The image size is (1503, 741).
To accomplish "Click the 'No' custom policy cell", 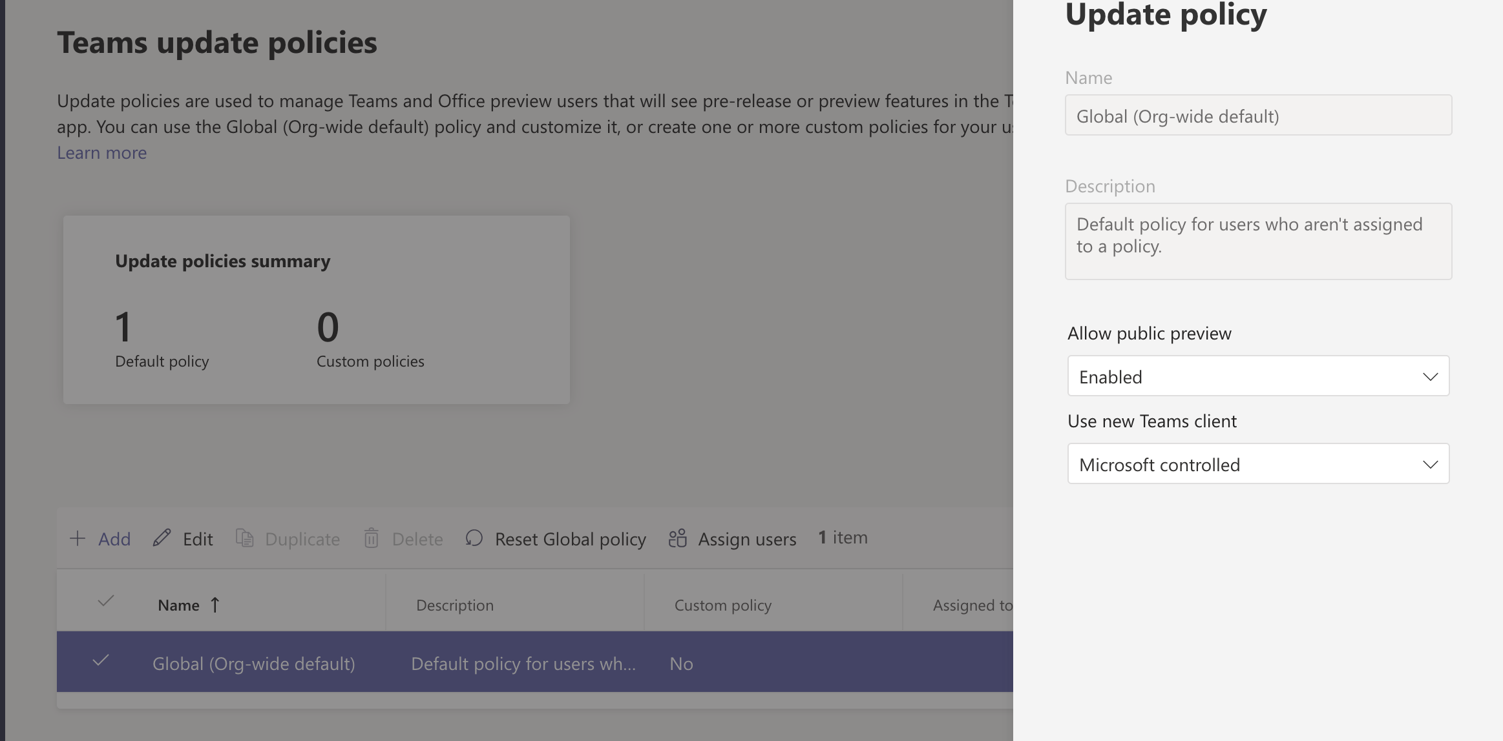I will (x=681, y=664).
